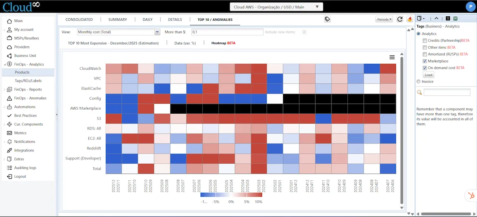Enable Credits (Partnership) checkbox

click(x=425, y=41)
